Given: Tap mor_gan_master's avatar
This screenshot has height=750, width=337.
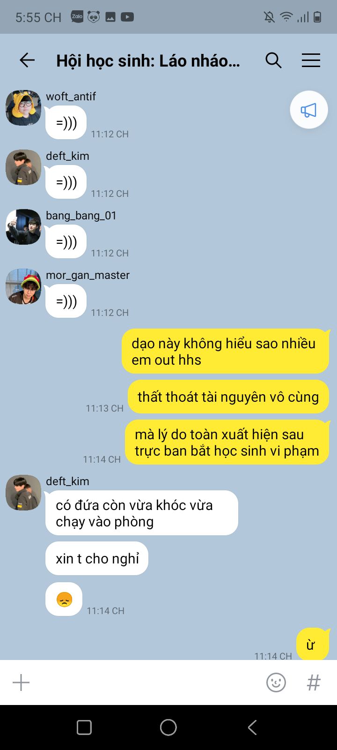Looking at the screenshot, I should tap(23, 286).
